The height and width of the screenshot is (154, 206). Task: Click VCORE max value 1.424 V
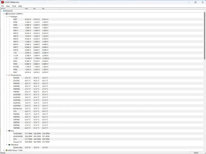pos(45,67)
